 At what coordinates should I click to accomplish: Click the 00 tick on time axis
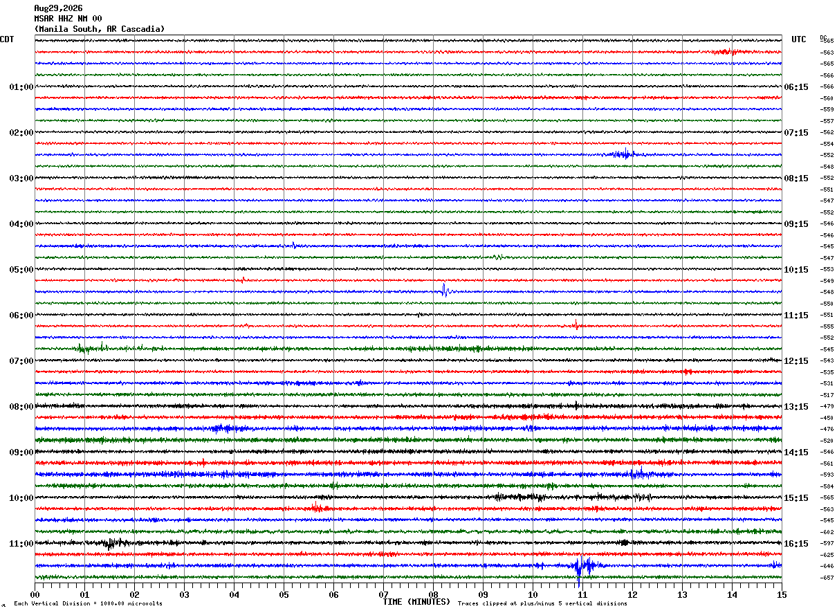click(x=35, y=594)
